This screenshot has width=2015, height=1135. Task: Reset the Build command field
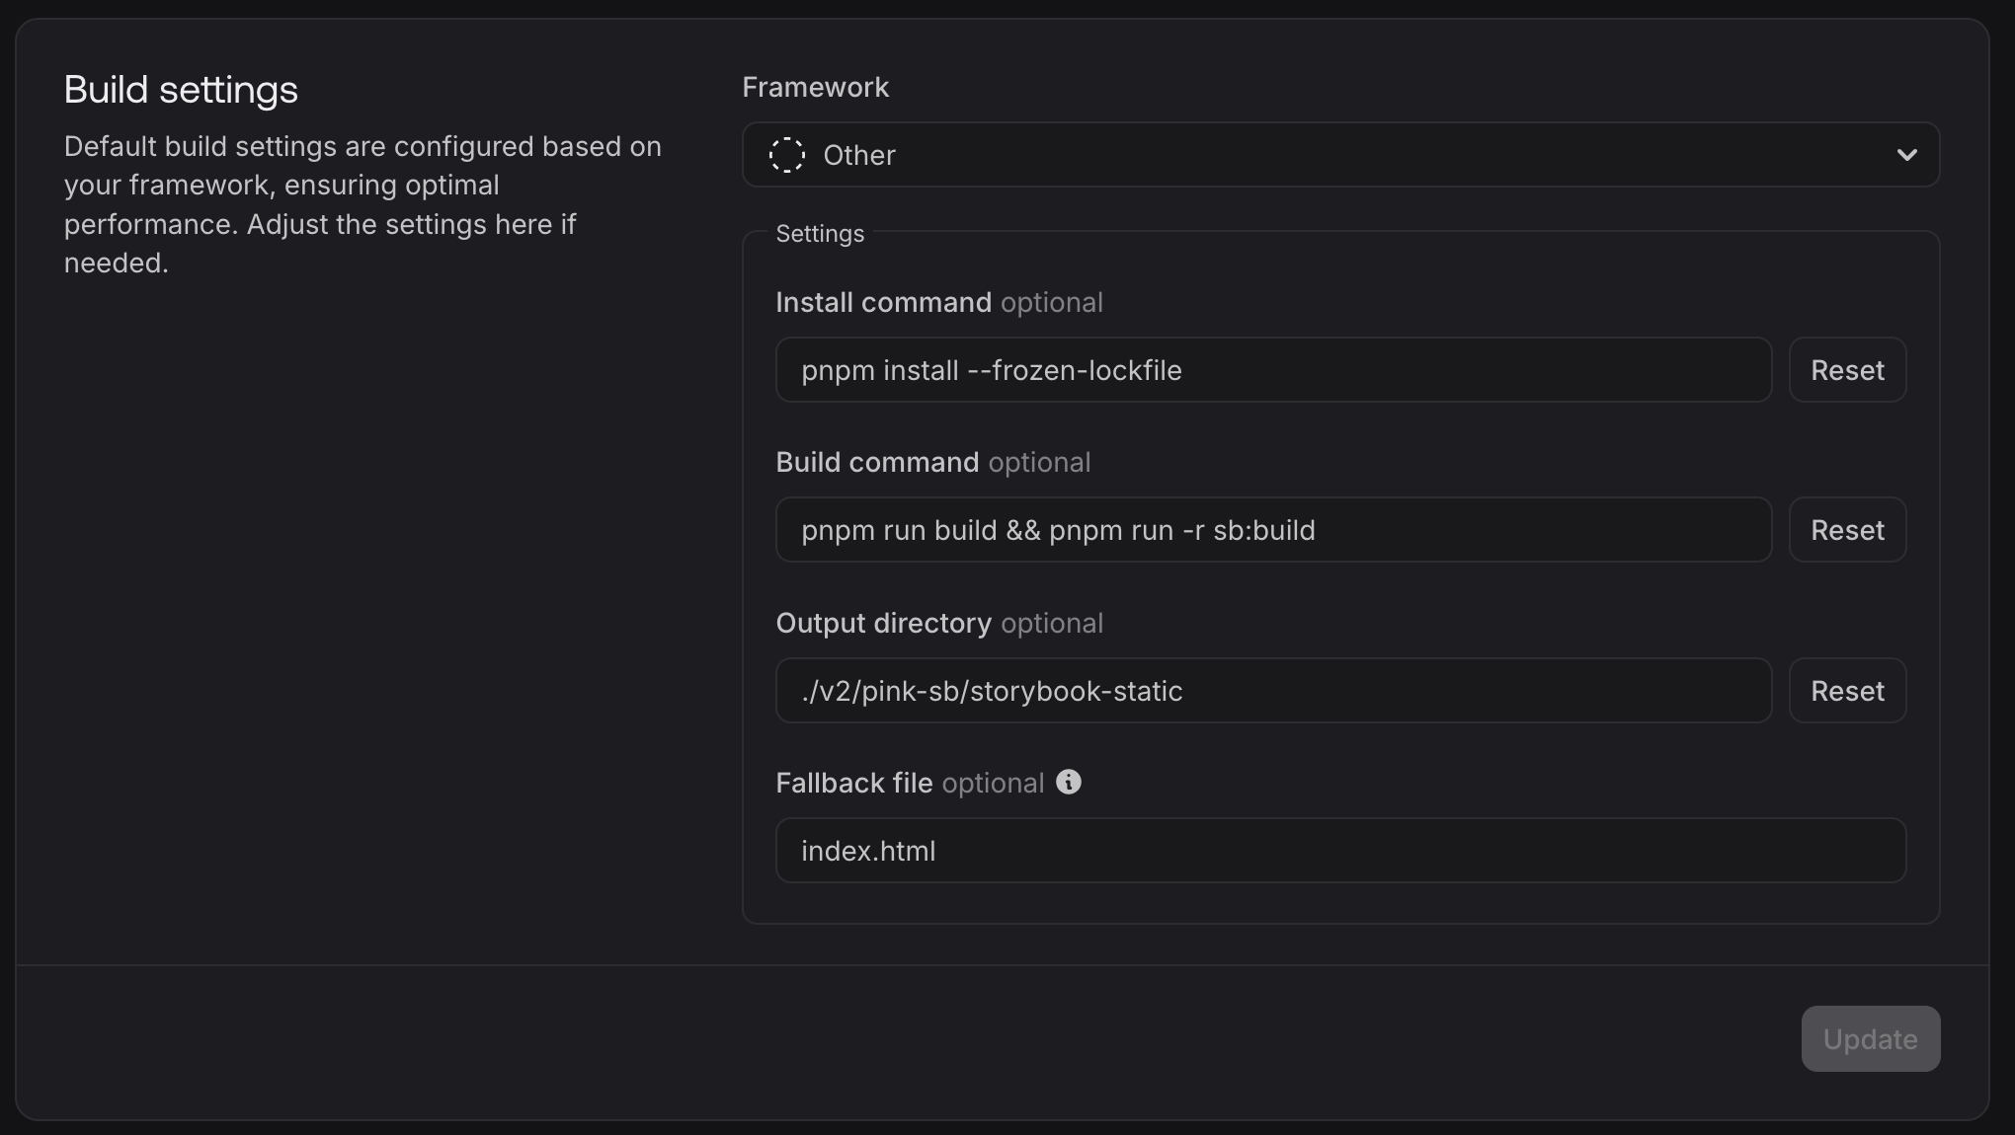click(x=1847, y=530)
